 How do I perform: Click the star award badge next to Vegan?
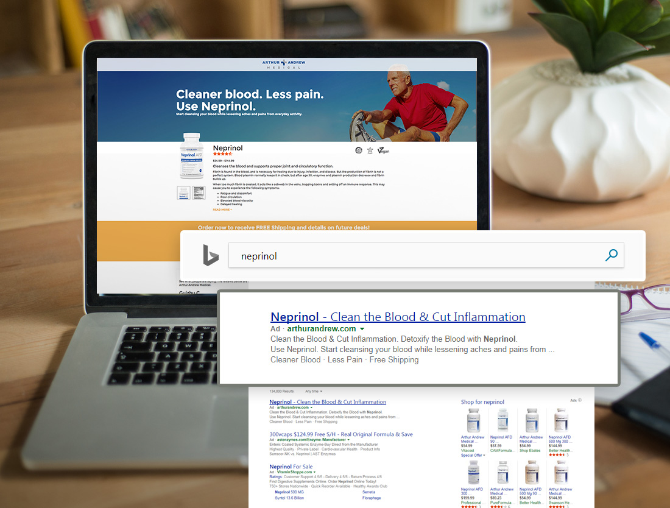(370, 150)
